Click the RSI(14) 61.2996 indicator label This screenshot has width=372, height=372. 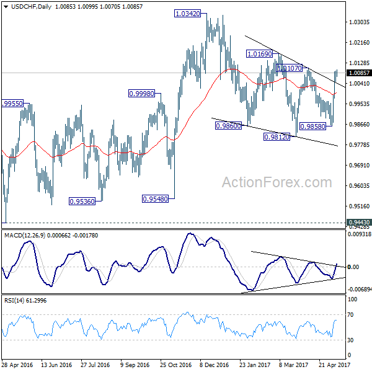[25, 300]
